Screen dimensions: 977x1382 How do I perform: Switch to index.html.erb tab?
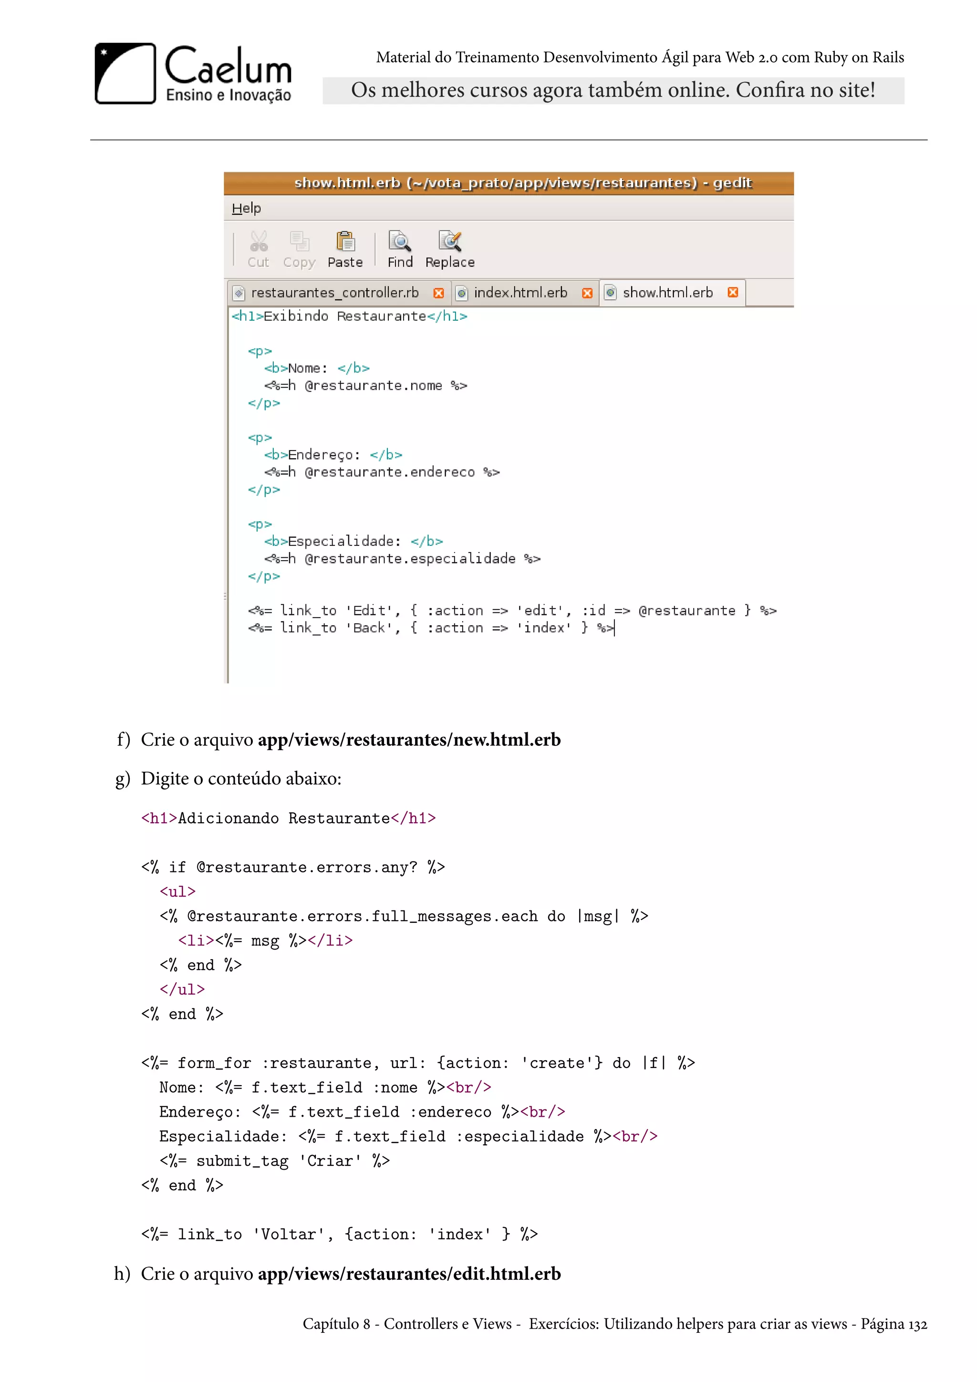520,293
